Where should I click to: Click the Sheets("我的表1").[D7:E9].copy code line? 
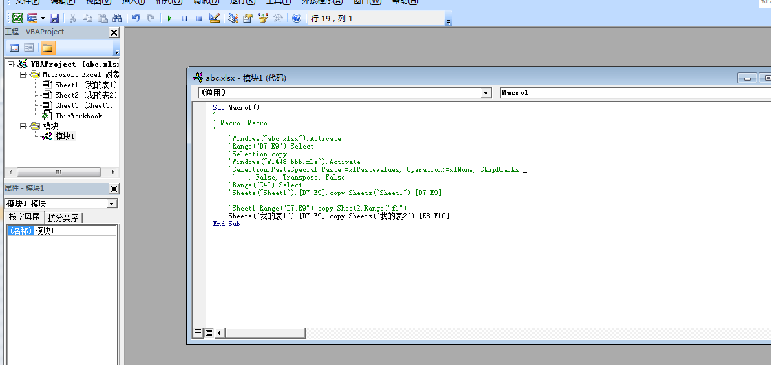pyautogui.click(x=339, y=216)
